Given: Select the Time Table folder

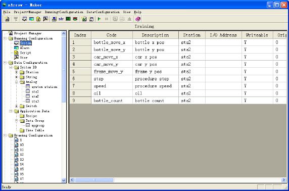Looking at the screenshot, I should 35,130.
